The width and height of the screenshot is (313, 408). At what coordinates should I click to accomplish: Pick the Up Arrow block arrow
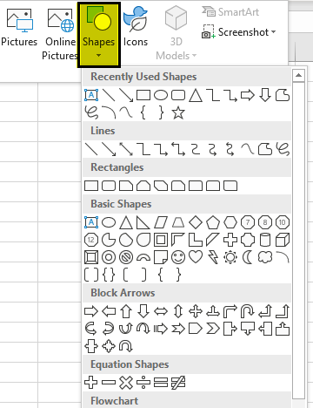click(x=126, y=311)
